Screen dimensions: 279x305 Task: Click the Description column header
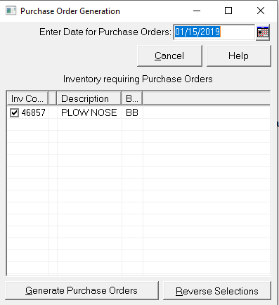(89, 98)
